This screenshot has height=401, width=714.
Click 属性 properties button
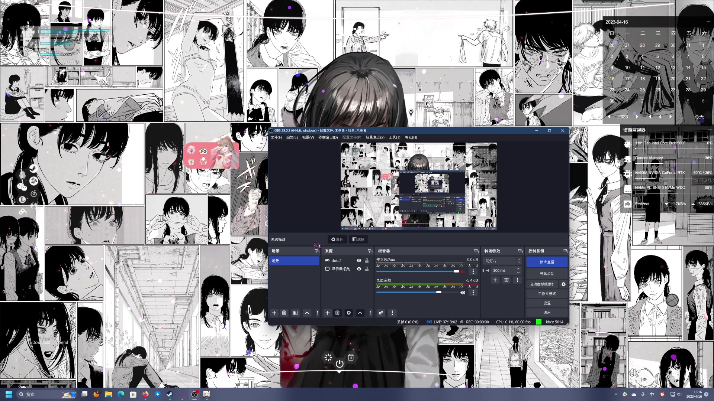pyautogui.click(x=337, y=239)
